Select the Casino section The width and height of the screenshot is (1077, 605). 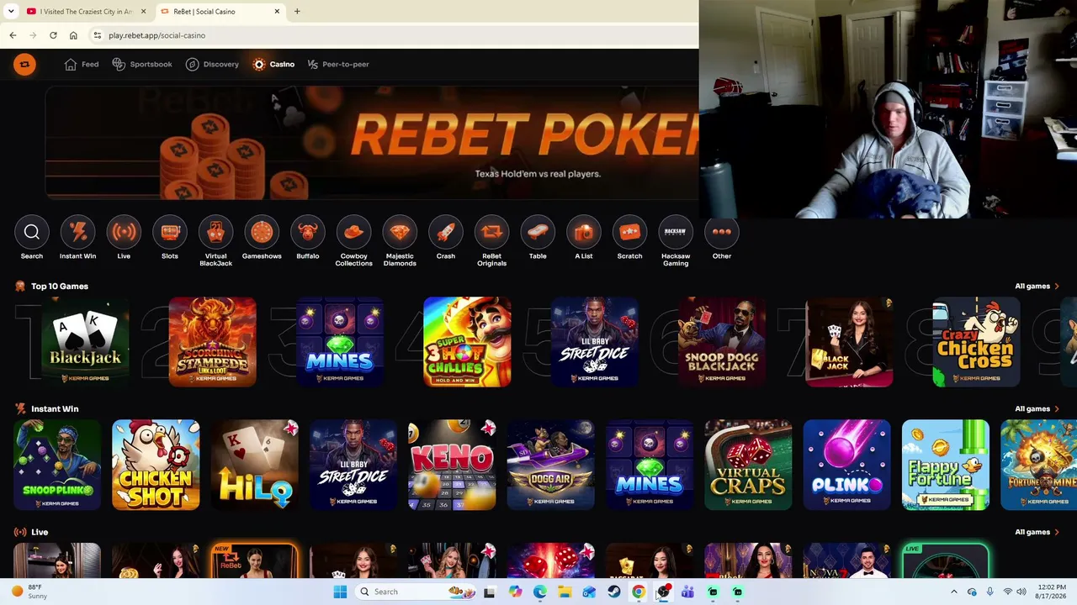pos(273,64)
